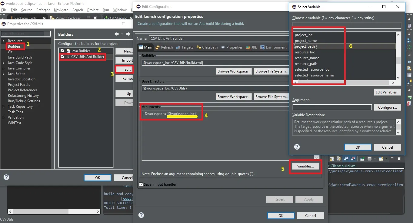Switch to the JRE tab

coord(251,47)
